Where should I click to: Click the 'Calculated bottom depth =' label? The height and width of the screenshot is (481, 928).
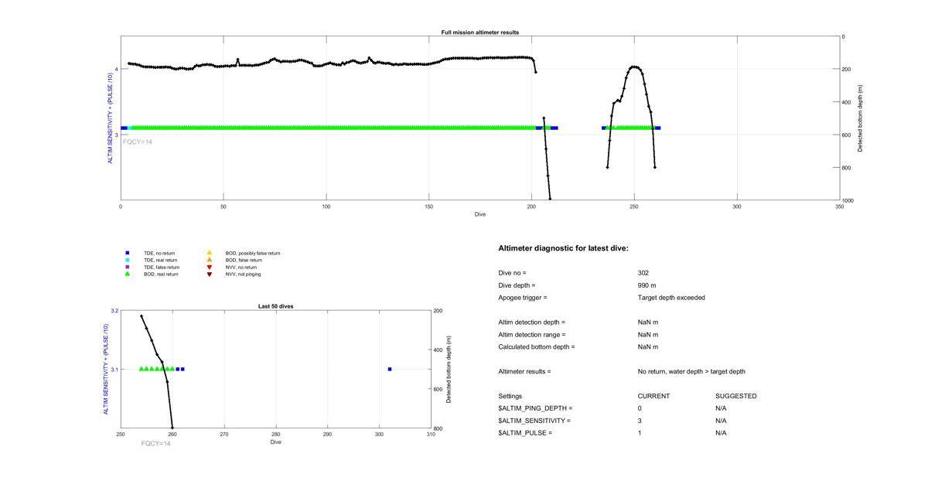coord(537,347)
